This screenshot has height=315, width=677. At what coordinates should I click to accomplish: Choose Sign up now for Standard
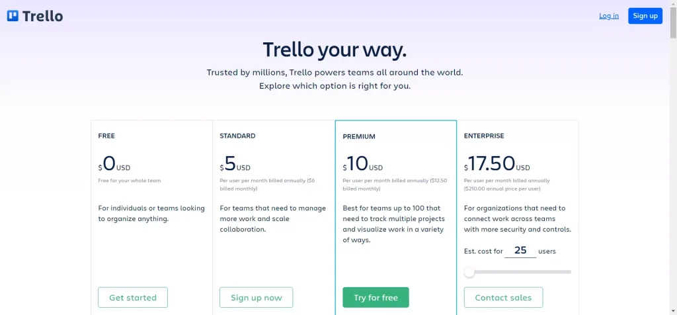click(x=257, y=298)
